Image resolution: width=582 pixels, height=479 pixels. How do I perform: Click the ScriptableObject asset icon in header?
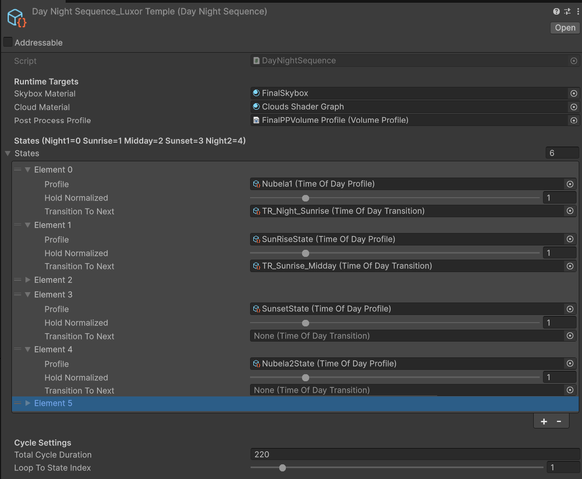17,18
